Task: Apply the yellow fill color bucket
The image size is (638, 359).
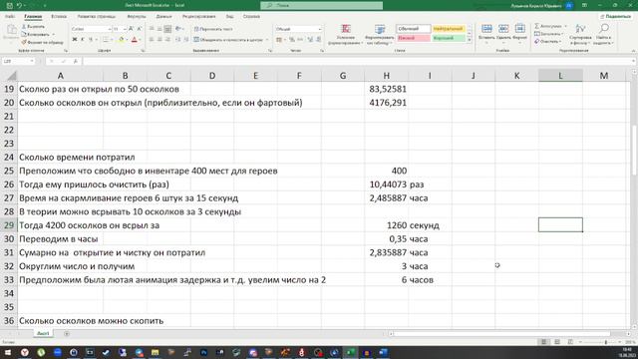Action: point(121,40)
